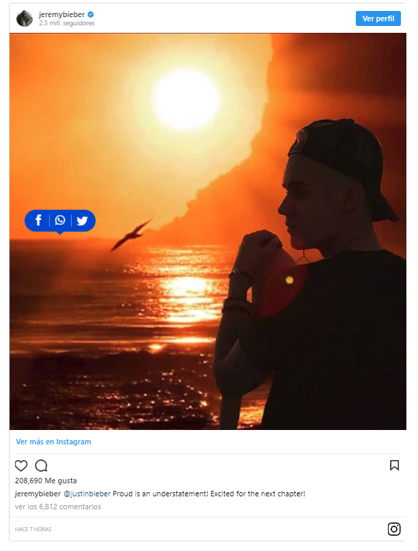
Task: Click the Hace 7 horas timestamp
Action: (33, 529)
